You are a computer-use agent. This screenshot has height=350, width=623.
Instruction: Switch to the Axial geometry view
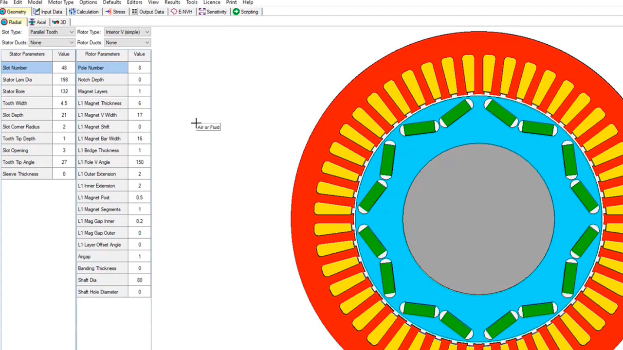[37, 22]
